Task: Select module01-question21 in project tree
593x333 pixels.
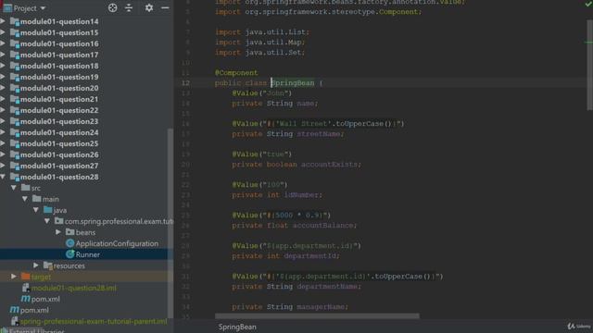Action: (x=59, y=99)
